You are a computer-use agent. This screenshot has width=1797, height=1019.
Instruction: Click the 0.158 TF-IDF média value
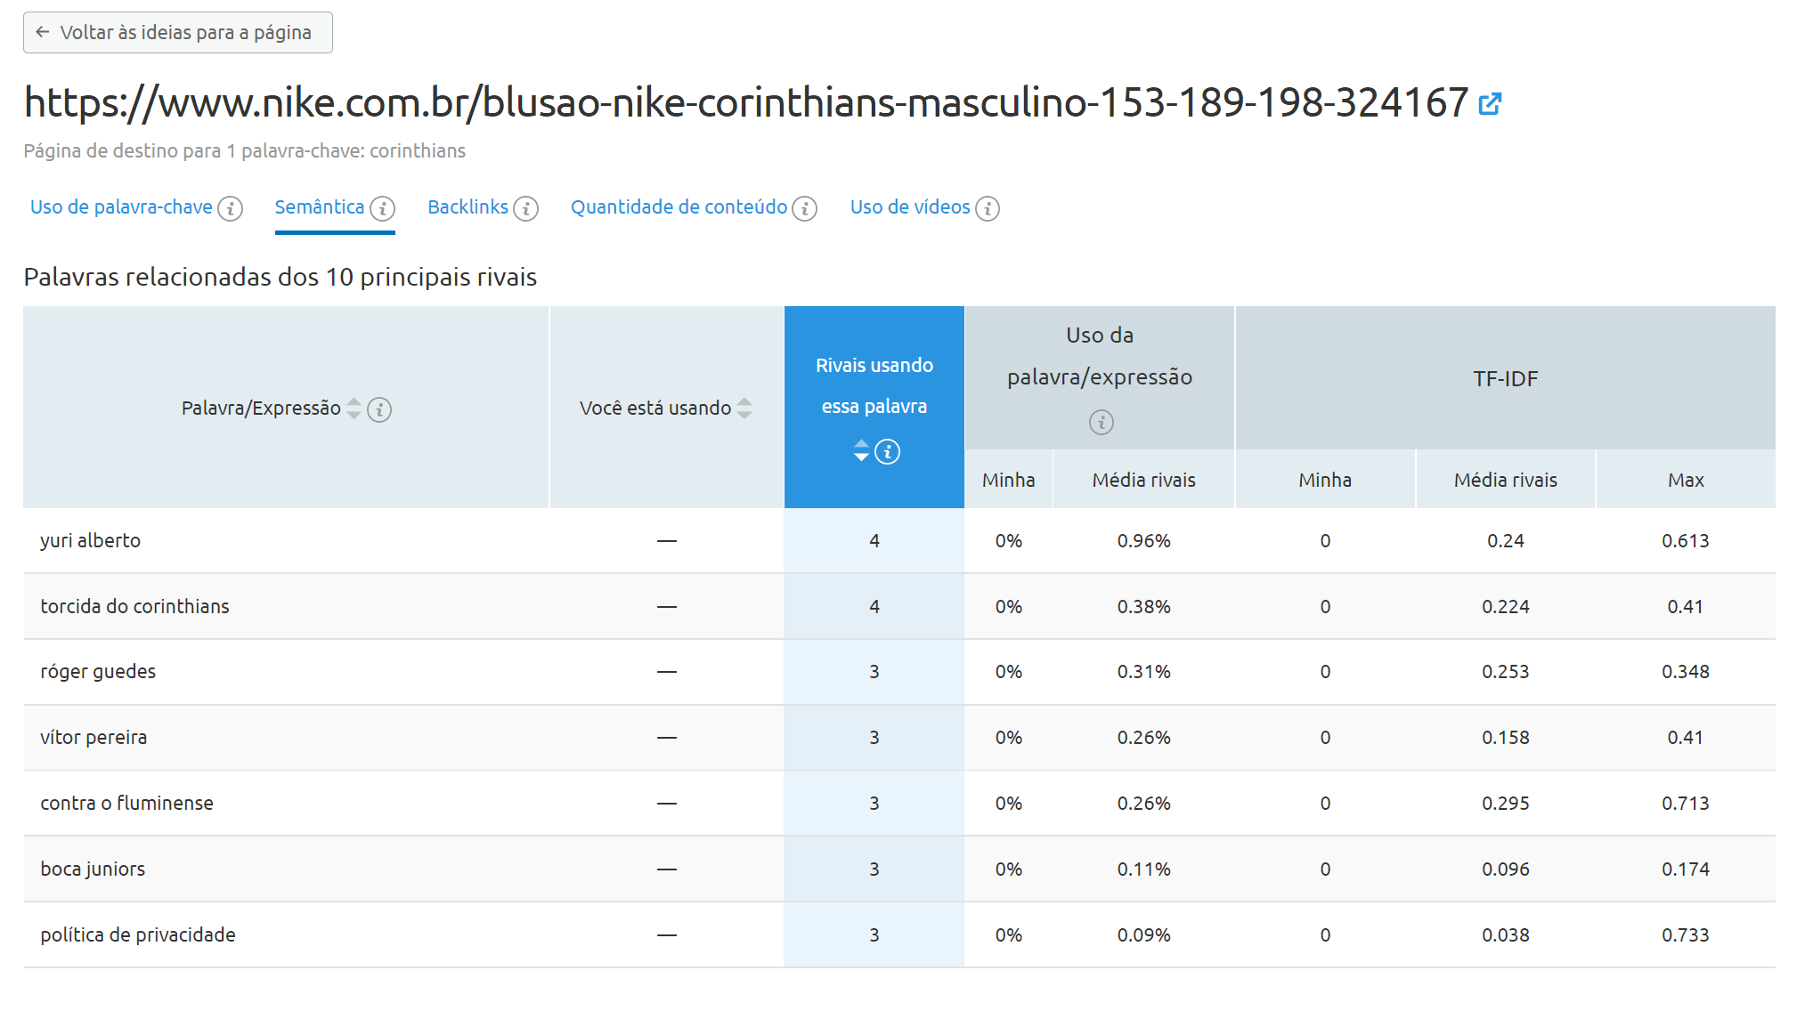click(x=1506, y=738)
